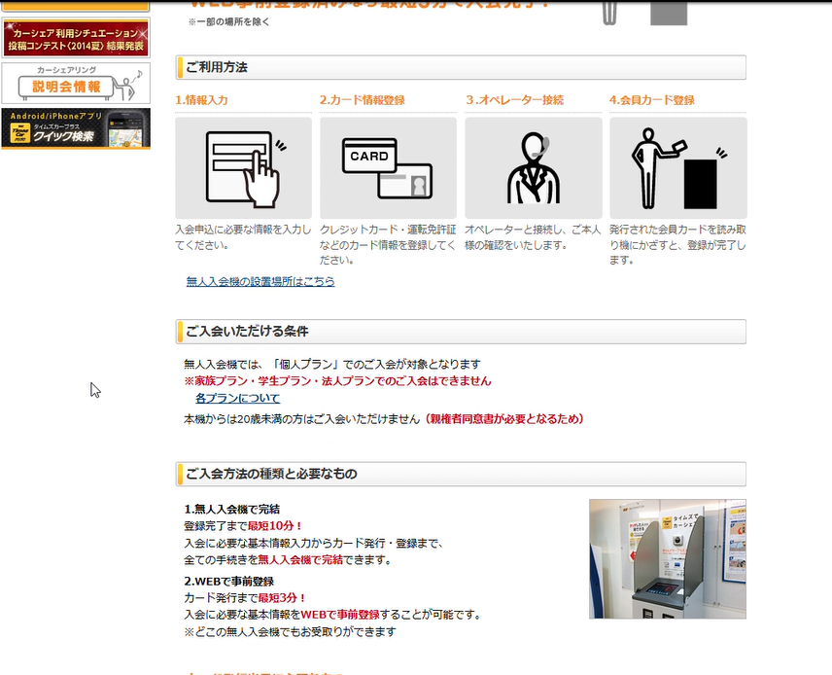Click the red 親権者同意書が必要となるため note
This screenshot has height=675, width=832.
point(504,419)
